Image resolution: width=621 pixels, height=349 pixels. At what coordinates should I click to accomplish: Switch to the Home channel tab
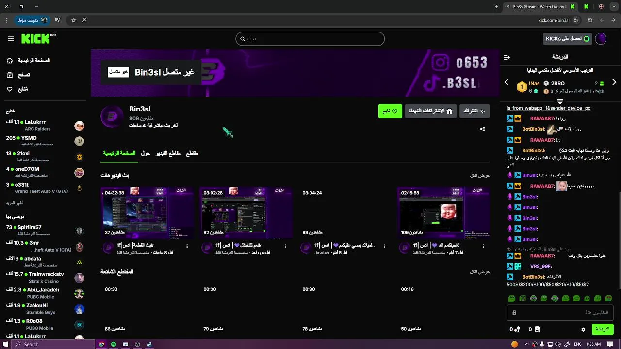(119, 153)
